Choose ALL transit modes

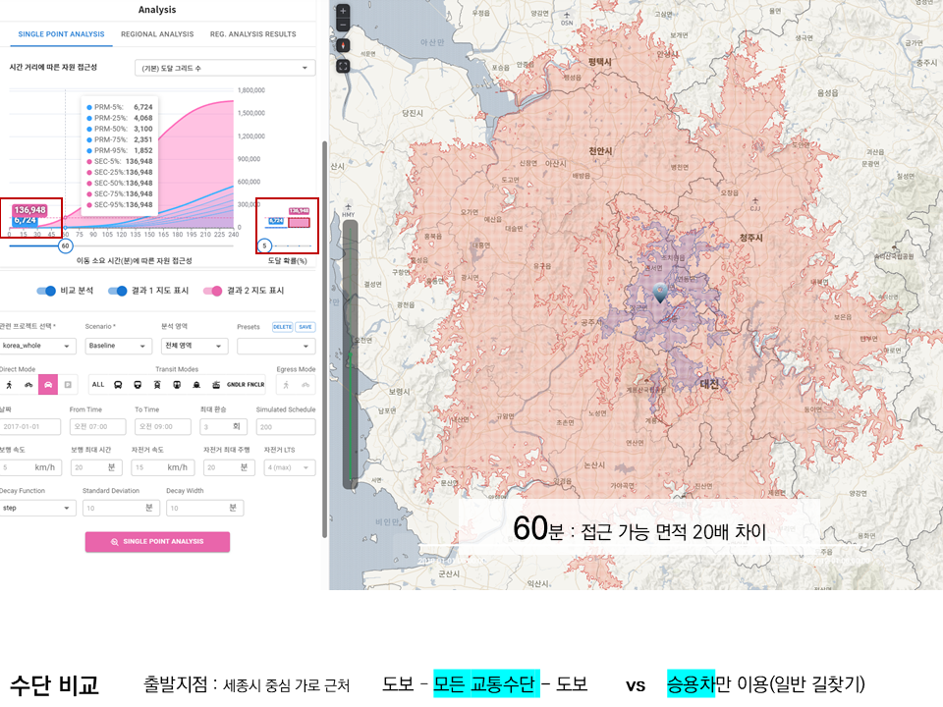click(x=98, y=385)
